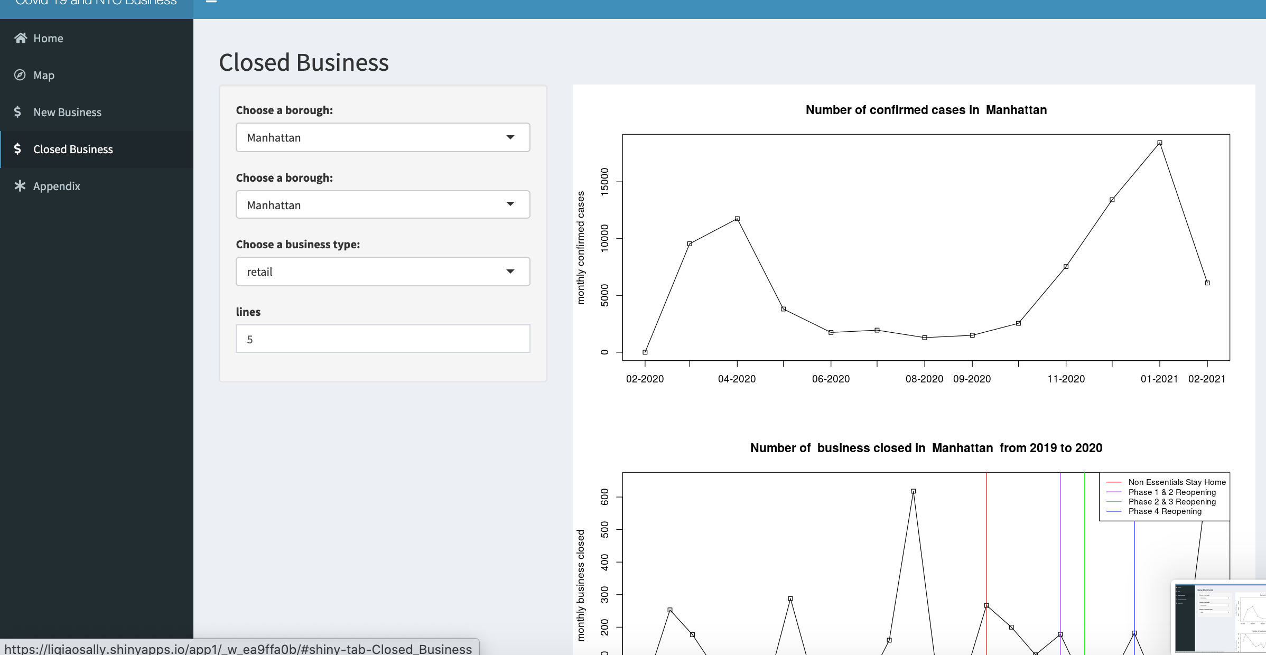Switch to the Map tab
1266x655 pixels.
44,75
